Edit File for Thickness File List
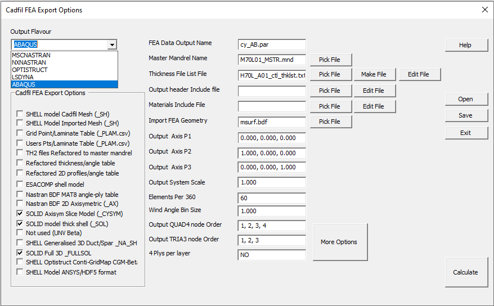 (420, 74)
